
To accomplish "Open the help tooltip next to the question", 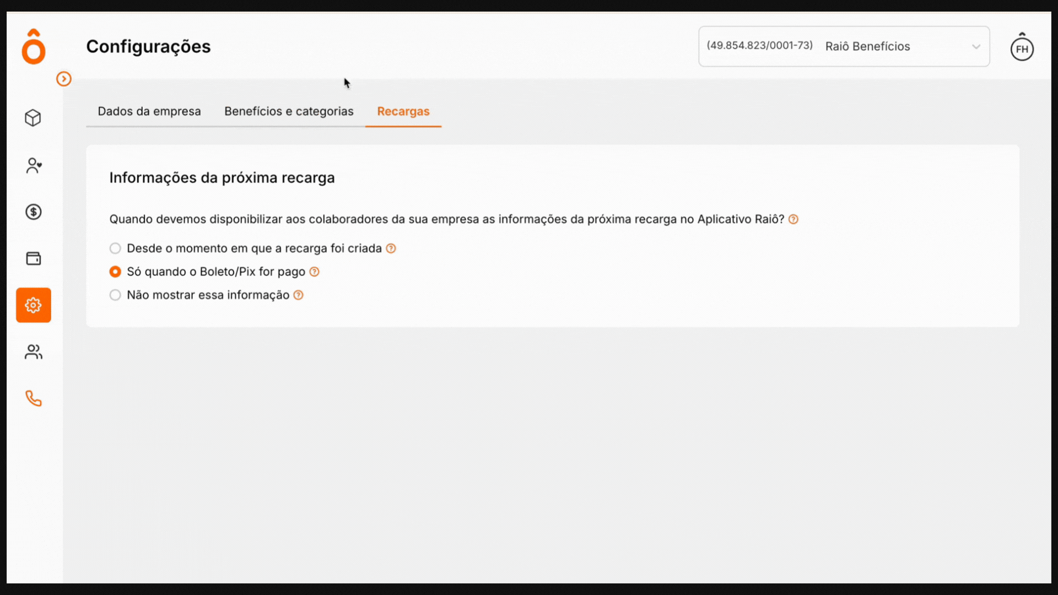I will (x=793, y=219).
